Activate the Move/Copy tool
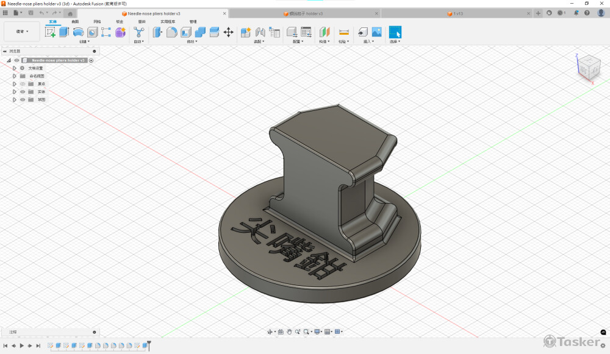Screen dimensions: 610x354 [229, 32]
